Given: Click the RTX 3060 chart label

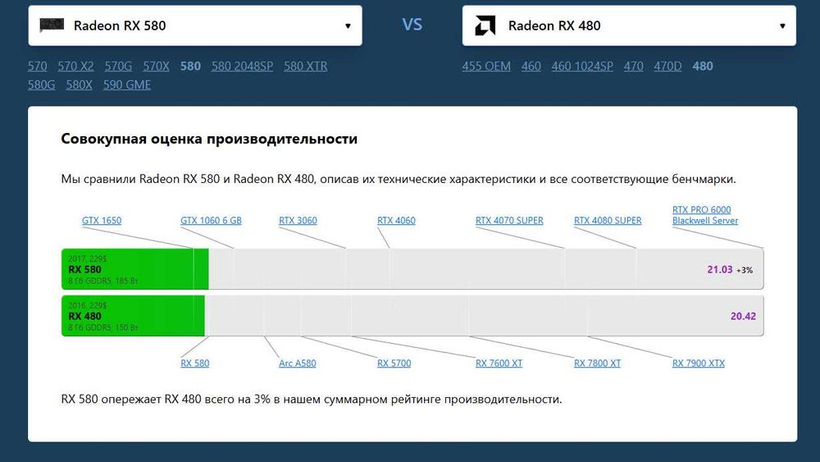Looking at the screenshot, I should coord(298,220).
